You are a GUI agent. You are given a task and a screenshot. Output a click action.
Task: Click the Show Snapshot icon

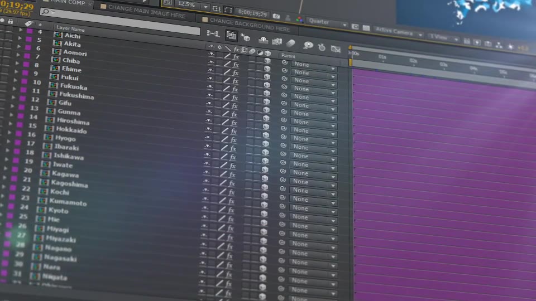(x=288, y=18)
